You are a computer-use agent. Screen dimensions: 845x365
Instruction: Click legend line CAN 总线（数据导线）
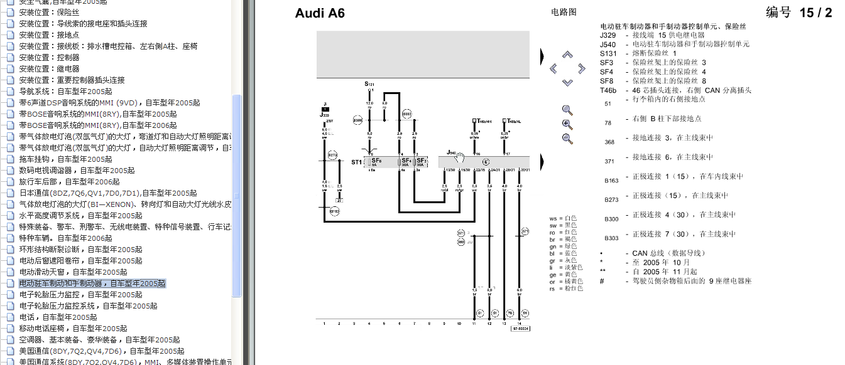[x=653, y=253]
